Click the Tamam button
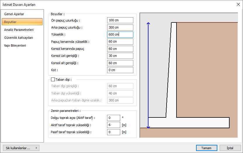The image size is (243, 153). 206,148
